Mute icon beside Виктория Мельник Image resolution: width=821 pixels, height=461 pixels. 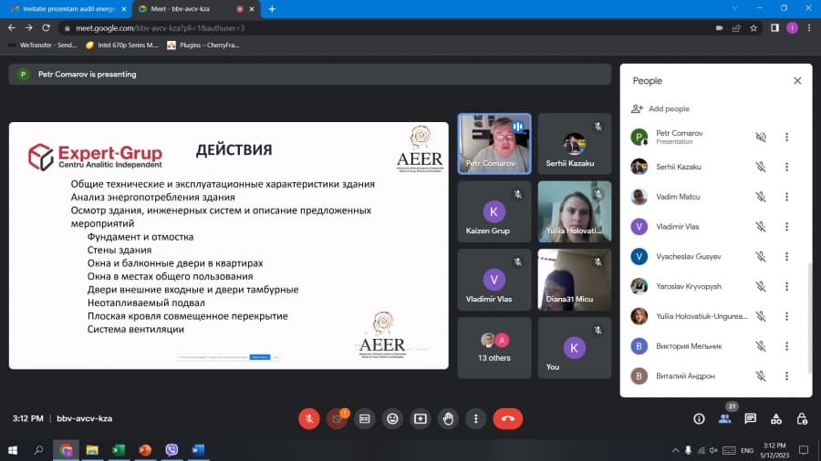[761, 346]
